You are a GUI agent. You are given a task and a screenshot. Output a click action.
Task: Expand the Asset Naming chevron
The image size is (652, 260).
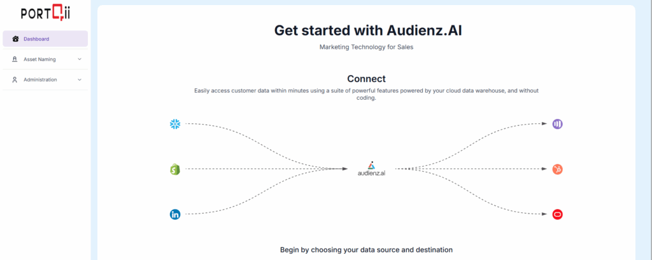[x=80, y=59]
